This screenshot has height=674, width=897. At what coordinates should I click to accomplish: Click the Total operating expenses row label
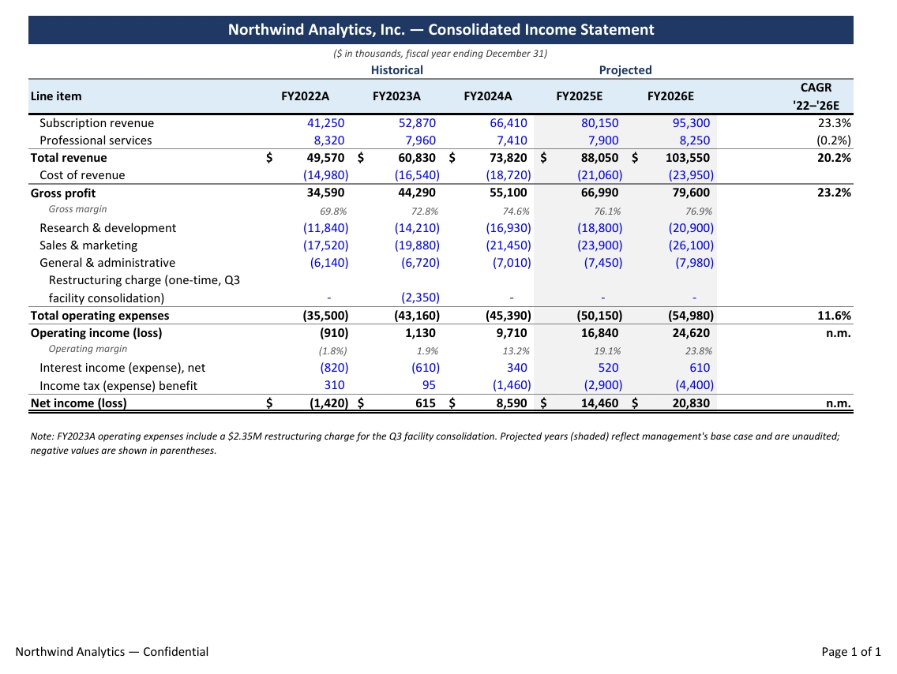click(99, 316)
